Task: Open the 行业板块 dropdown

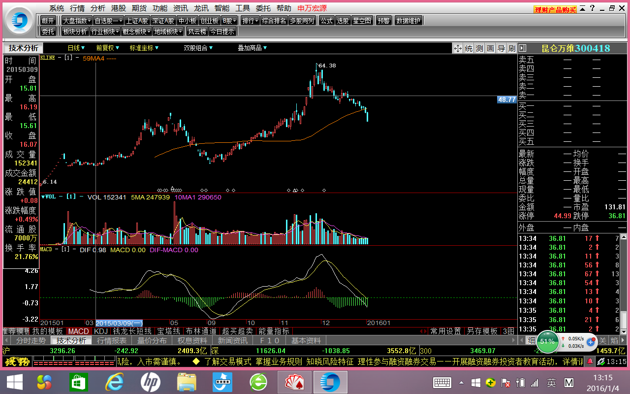Action: tap(105, 32)
